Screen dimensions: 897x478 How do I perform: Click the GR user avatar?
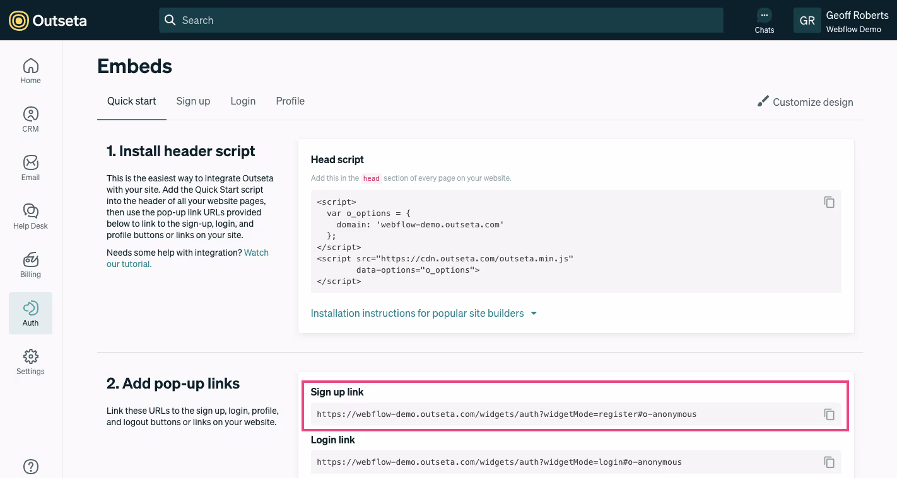click(x=807, y=20)
